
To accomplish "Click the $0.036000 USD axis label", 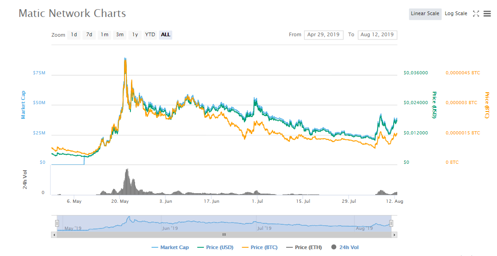I will pos(416,73).
